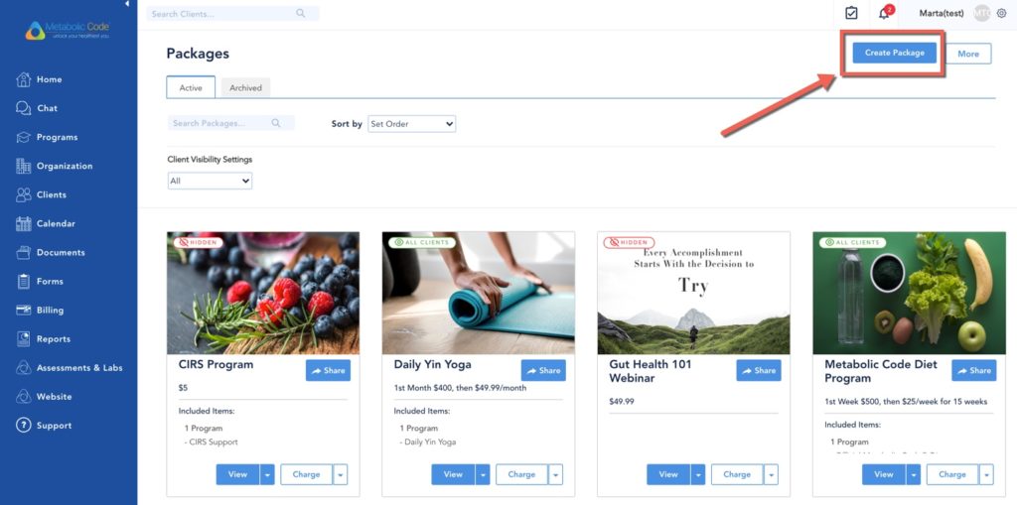Viewport: 1017px width, 505px height.
Task: Focus the Search Clients input field
Action: click(x=232, y=13)
